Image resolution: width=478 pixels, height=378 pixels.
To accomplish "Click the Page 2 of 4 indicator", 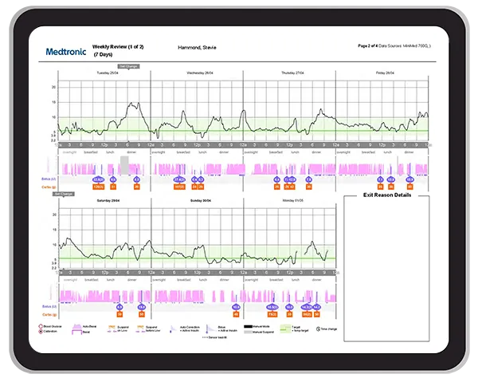I will (x=373, y=46).
